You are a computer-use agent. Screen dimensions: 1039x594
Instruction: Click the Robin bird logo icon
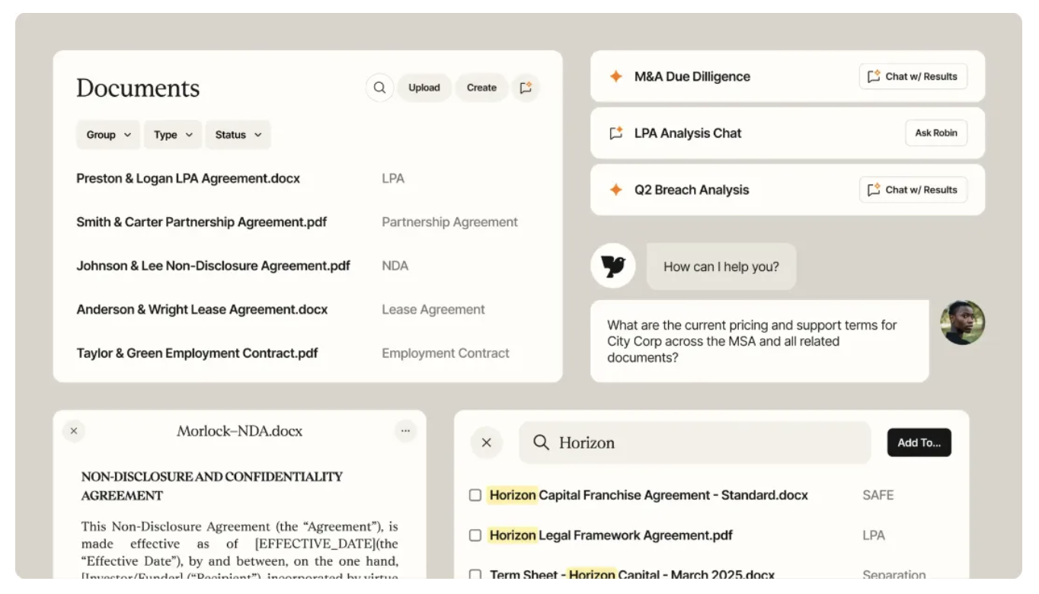click(613, 266)
